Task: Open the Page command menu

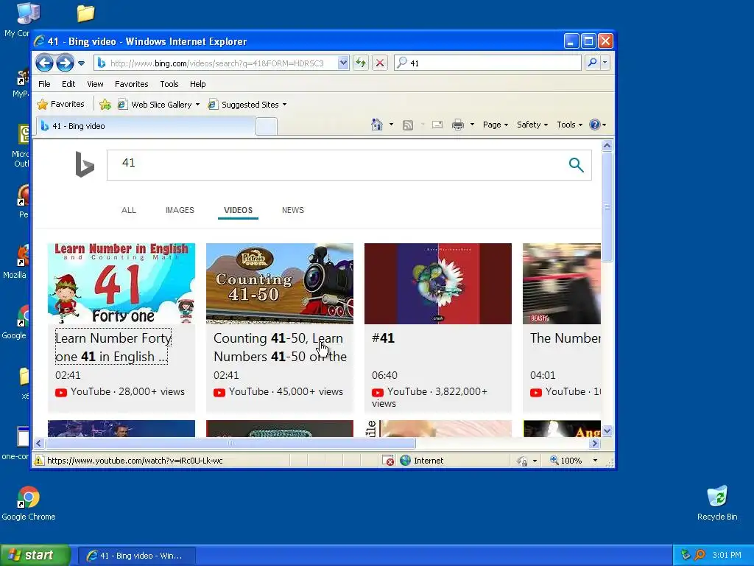Action: pyautogui.click(x=496, y=125)
